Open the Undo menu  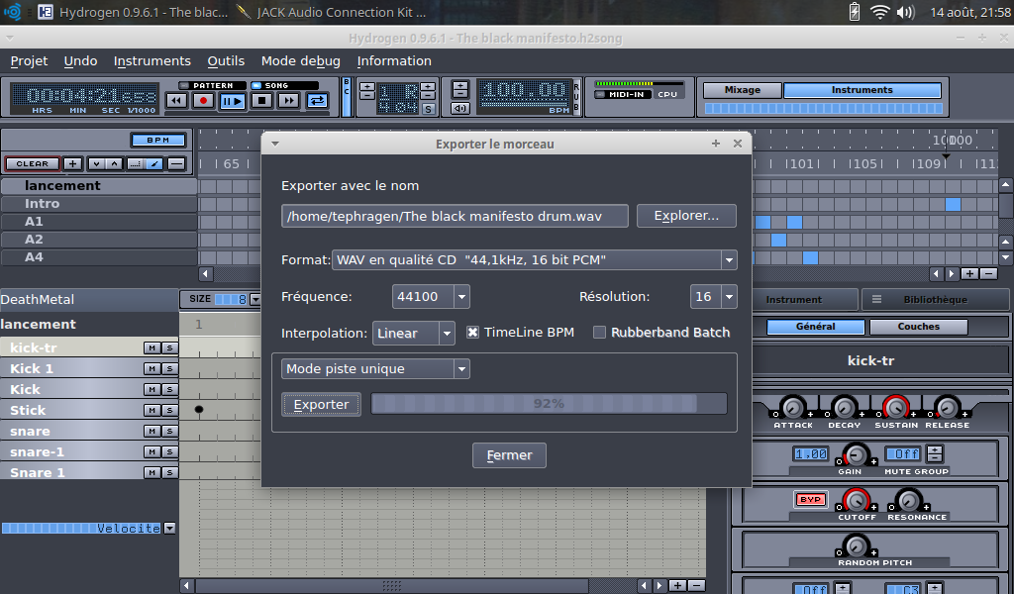tap(81, 60)
